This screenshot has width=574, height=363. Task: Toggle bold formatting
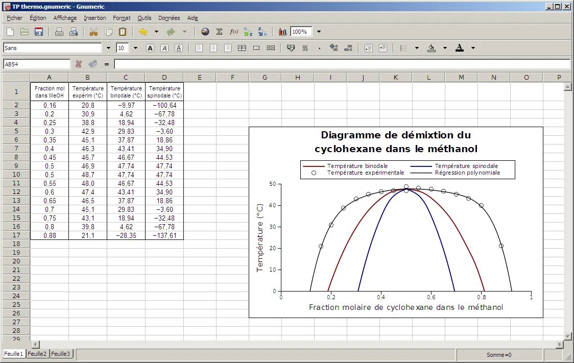[150, 48]
